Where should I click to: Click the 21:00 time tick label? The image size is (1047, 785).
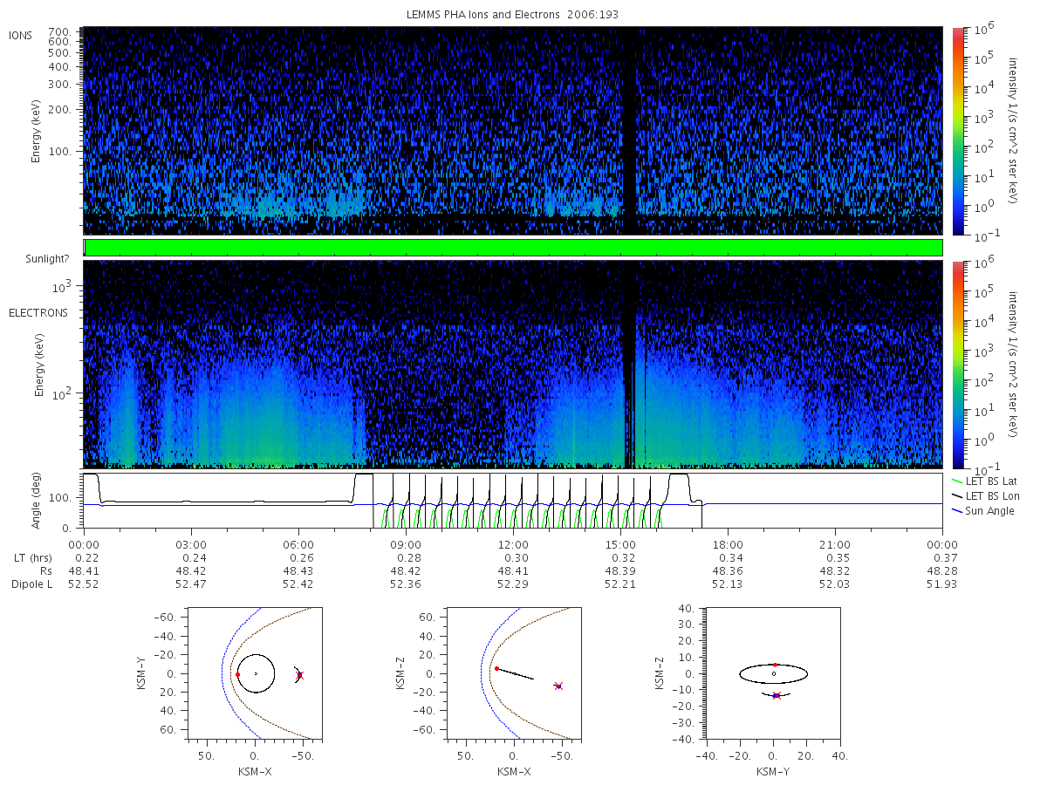click(835, 543)
